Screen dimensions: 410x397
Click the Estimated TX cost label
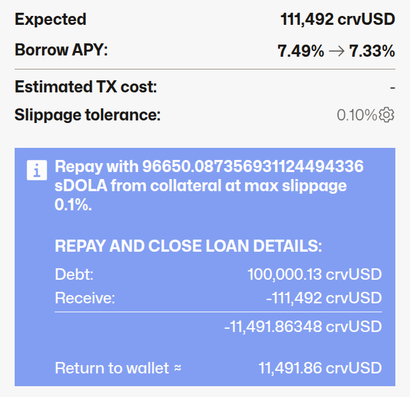click(x=86, y=86)
